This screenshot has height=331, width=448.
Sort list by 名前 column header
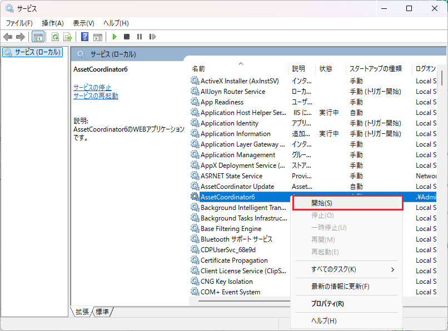(x=199, y=69)
